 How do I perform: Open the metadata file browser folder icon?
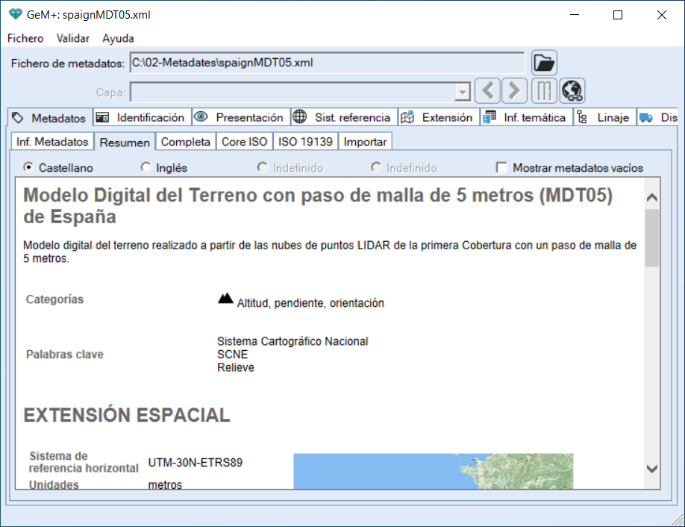[544, 63]
